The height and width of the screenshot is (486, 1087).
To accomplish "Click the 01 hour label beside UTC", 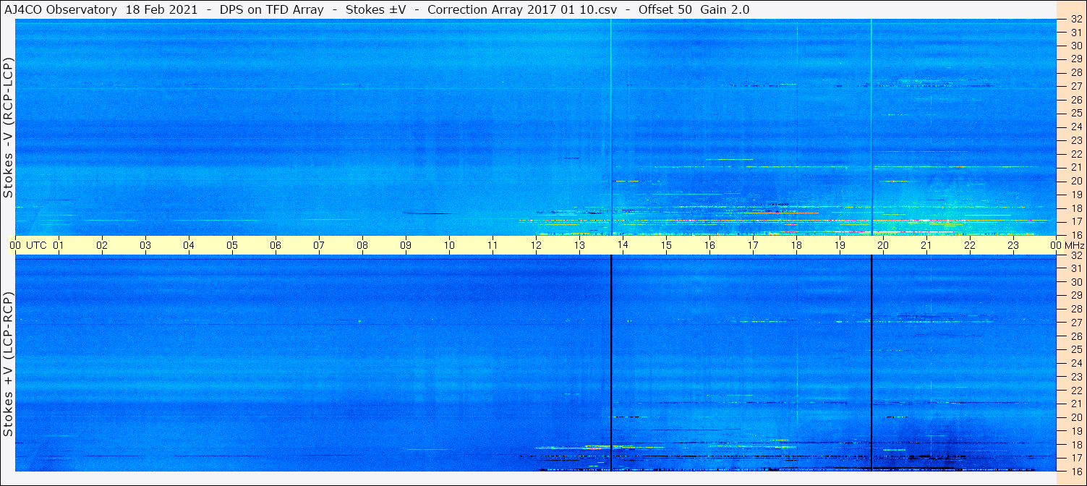I will 59,245.
